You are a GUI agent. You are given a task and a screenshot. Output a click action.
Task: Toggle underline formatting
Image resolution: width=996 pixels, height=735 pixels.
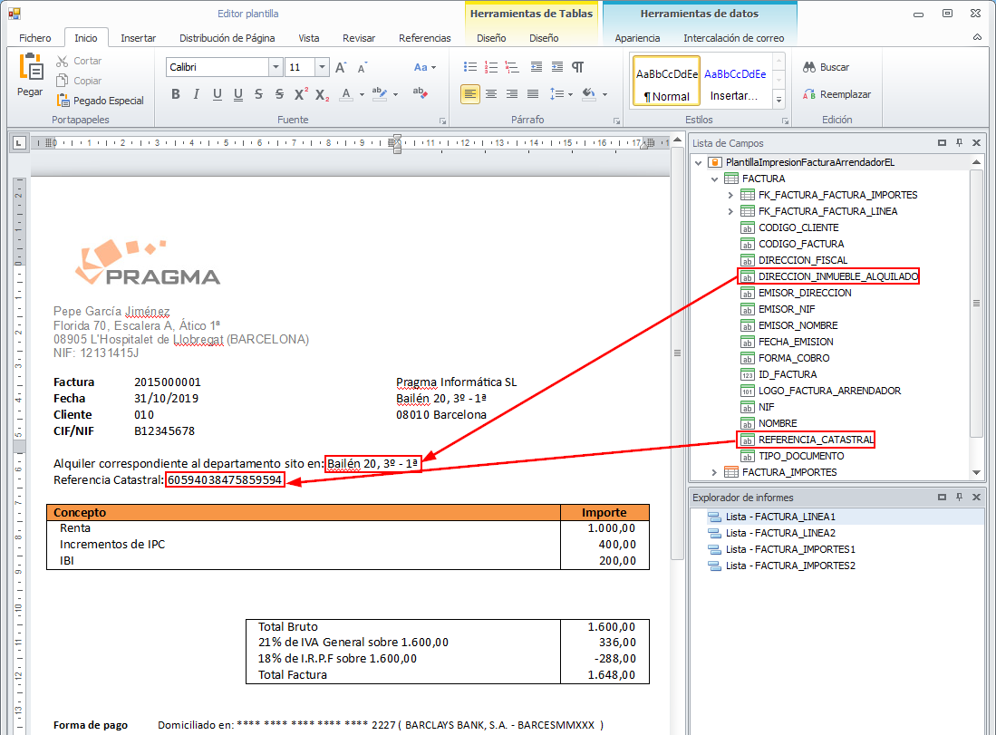click(218, 94)
